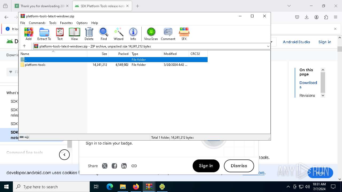Viewport: 342px width, 192px height.
Task: Click the key icon in WinRAR status bar
Action: (27, 137)
